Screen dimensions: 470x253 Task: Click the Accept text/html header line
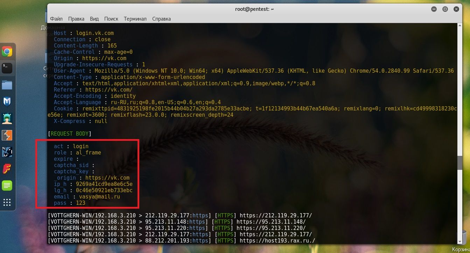coord(184,84)
